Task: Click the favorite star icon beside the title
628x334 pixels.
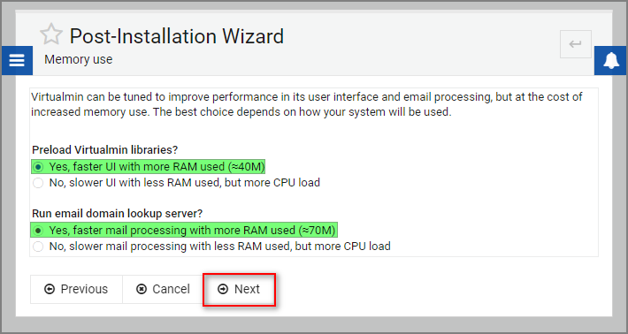Action: pyautogui.click(x=51, y=34)
